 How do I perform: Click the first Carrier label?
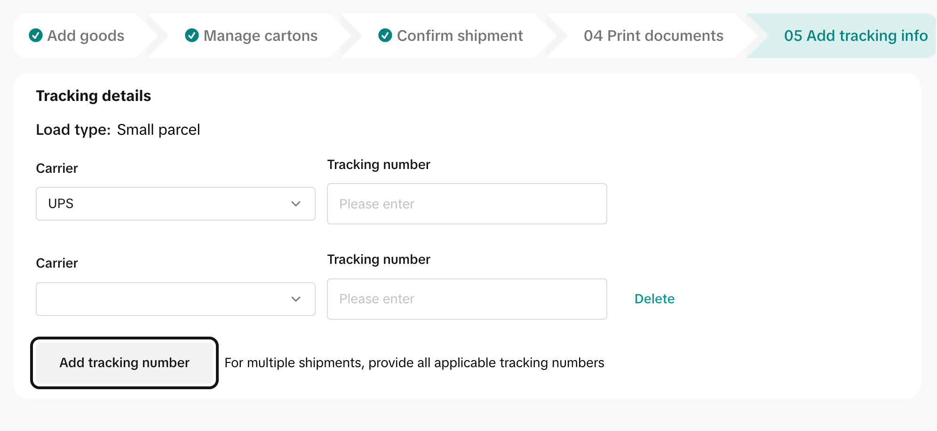click(x=57, y=168)
